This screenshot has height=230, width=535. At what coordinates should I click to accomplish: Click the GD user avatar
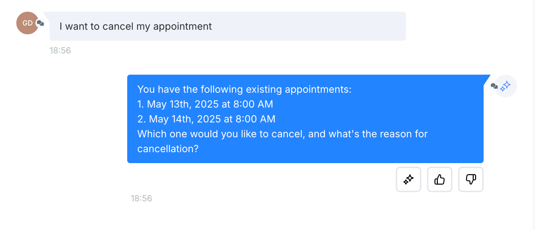pos(27,23)
